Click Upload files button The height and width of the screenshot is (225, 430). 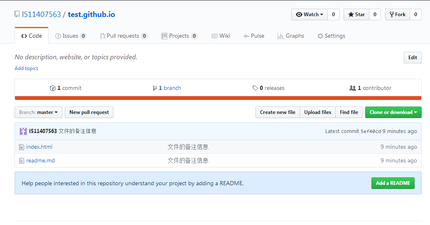317,112
